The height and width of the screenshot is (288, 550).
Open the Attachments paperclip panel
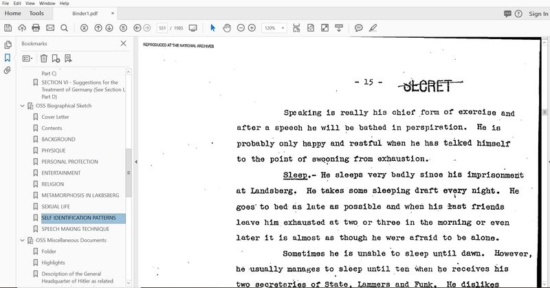(x=8, y=70)
